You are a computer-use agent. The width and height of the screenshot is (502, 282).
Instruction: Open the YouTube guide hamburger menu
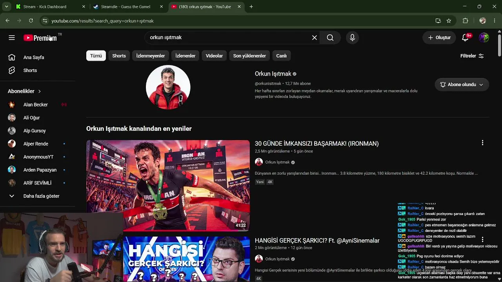pos(12,38)
